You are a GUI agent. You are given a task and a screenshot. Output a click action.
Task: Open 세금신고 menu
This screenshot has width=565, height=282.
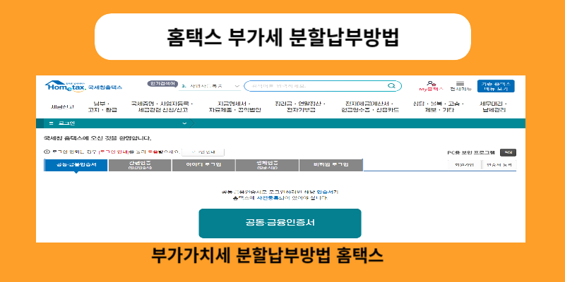click(62, 107)
